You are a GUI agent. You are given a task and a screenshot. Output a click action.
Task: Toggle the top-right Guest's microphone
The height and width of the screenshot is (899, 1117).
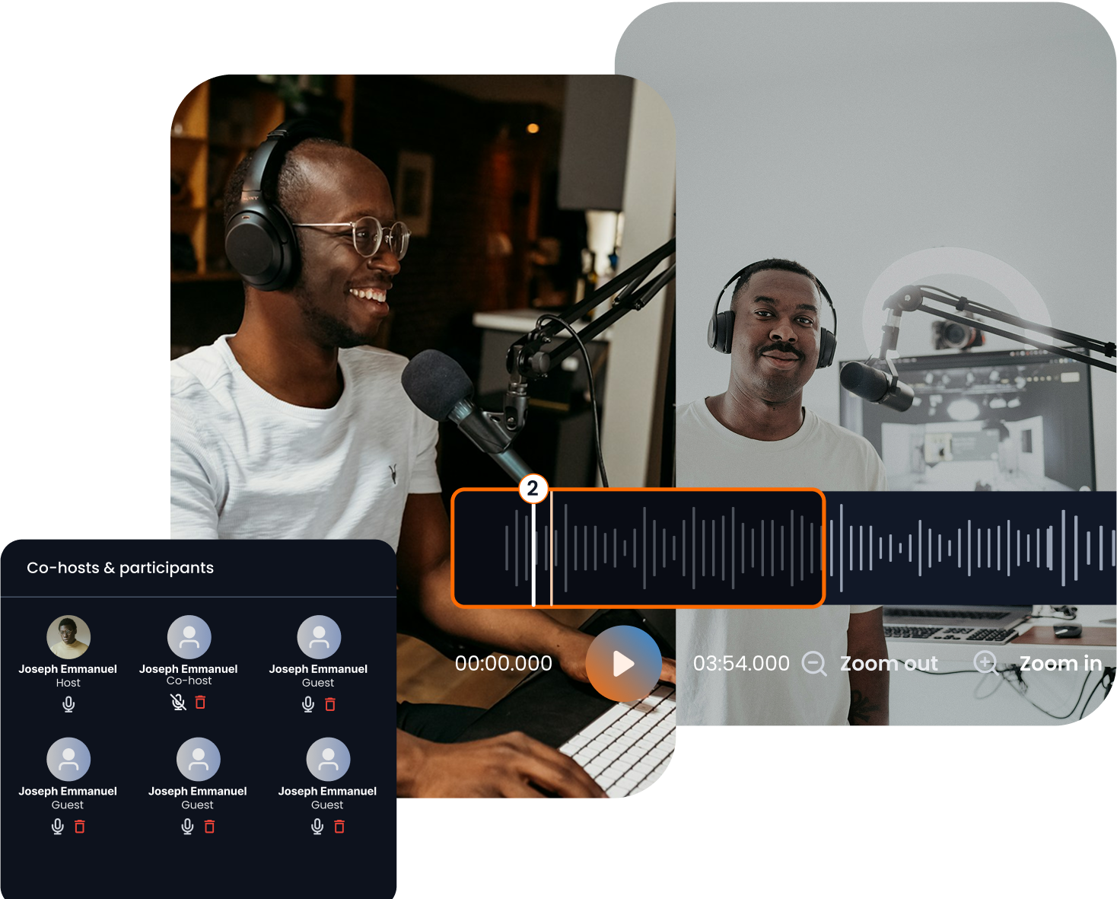(x=308, y=704)
